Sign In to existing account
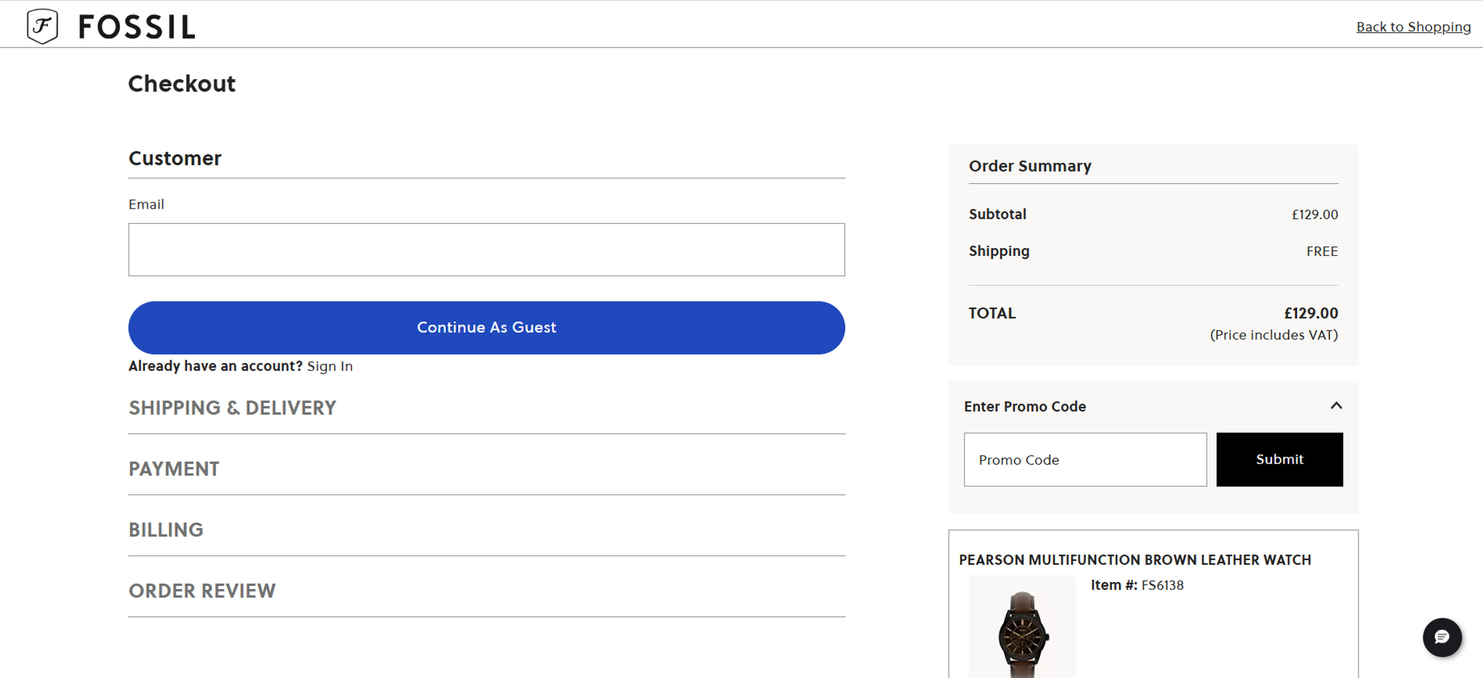This screenshot has width=1483, height=678. coord(330,366)
